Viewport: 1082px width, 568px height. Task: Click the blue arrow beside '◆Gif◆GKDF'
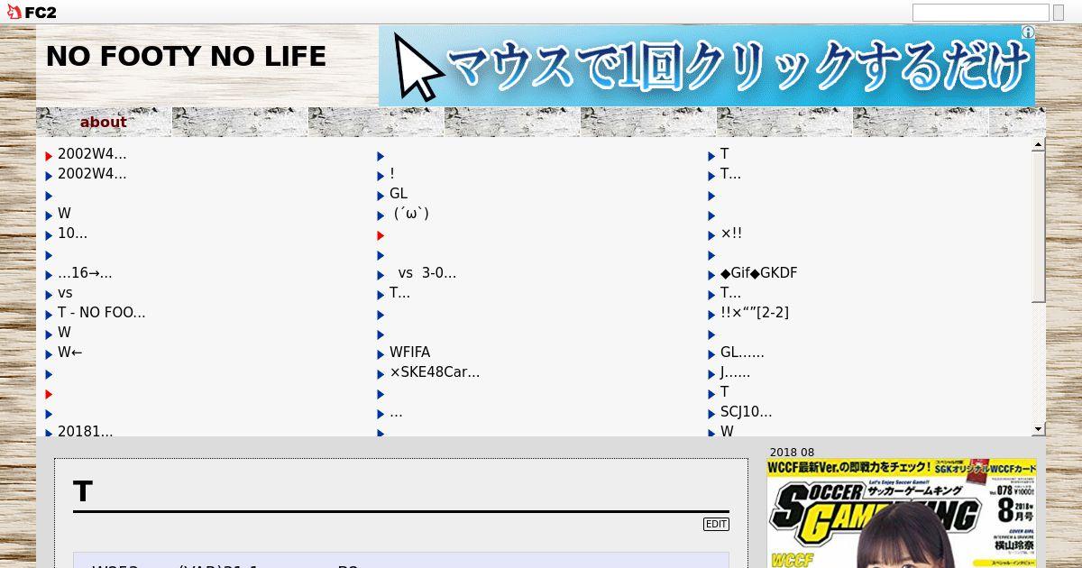(711, 275)
